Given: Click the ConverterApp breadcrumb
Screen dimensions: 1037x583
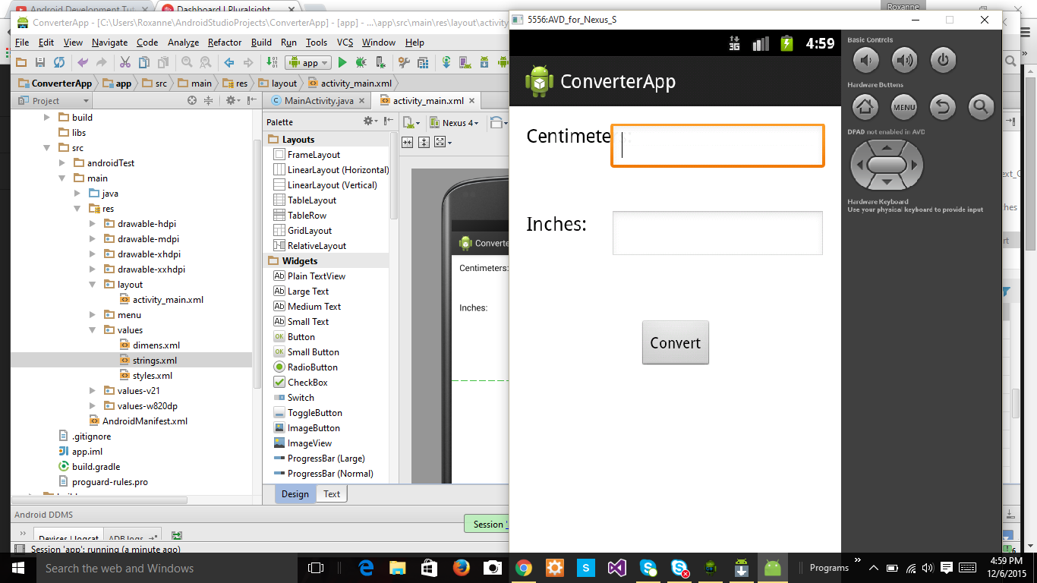Looking at the screenshot, I should (55, 83).
